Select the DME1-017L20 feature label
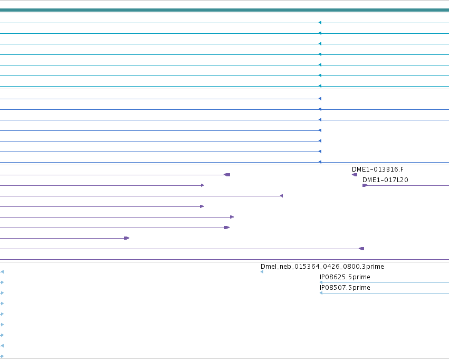The height and width of the screenshot is (359, 449). [385, 180]
